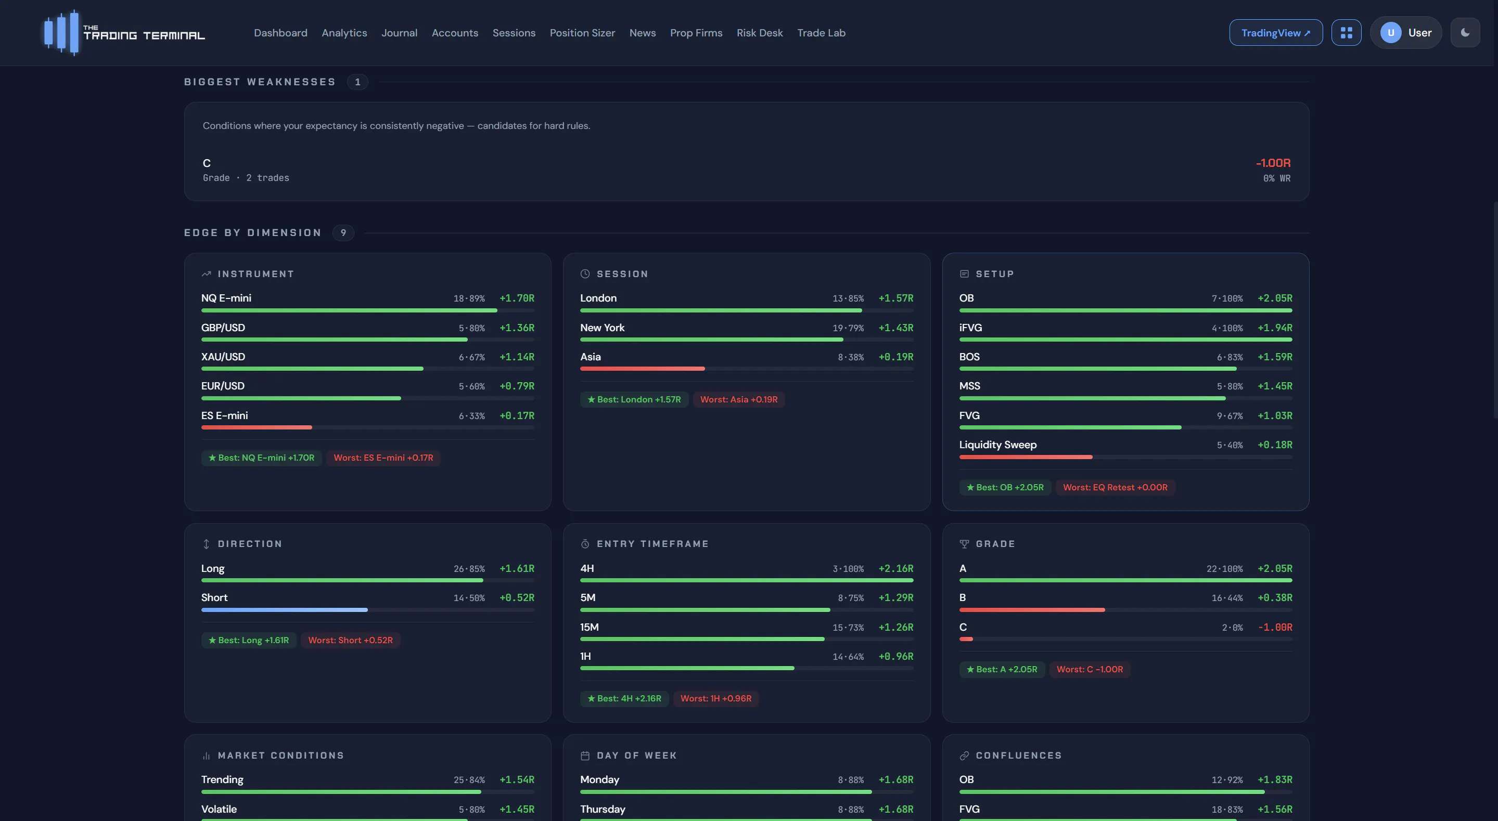1498x821 pixels.
Task: Go to Analytics page
Action: 344,33
